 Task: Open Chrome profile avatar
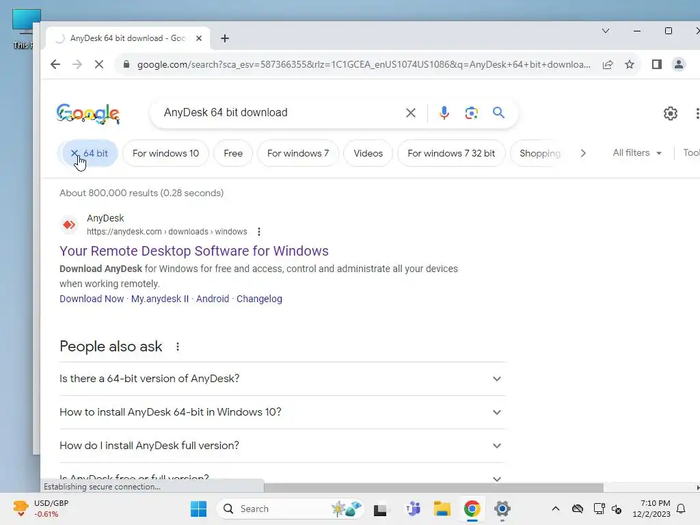pos(679,64)
